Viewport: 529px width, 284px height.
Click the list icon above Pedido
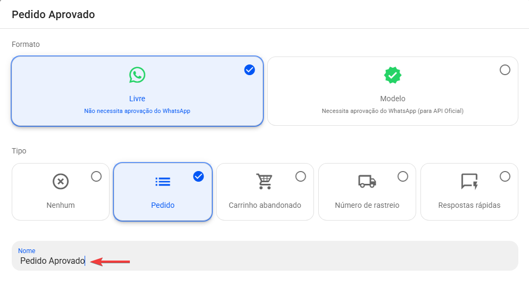click(163, 182)
